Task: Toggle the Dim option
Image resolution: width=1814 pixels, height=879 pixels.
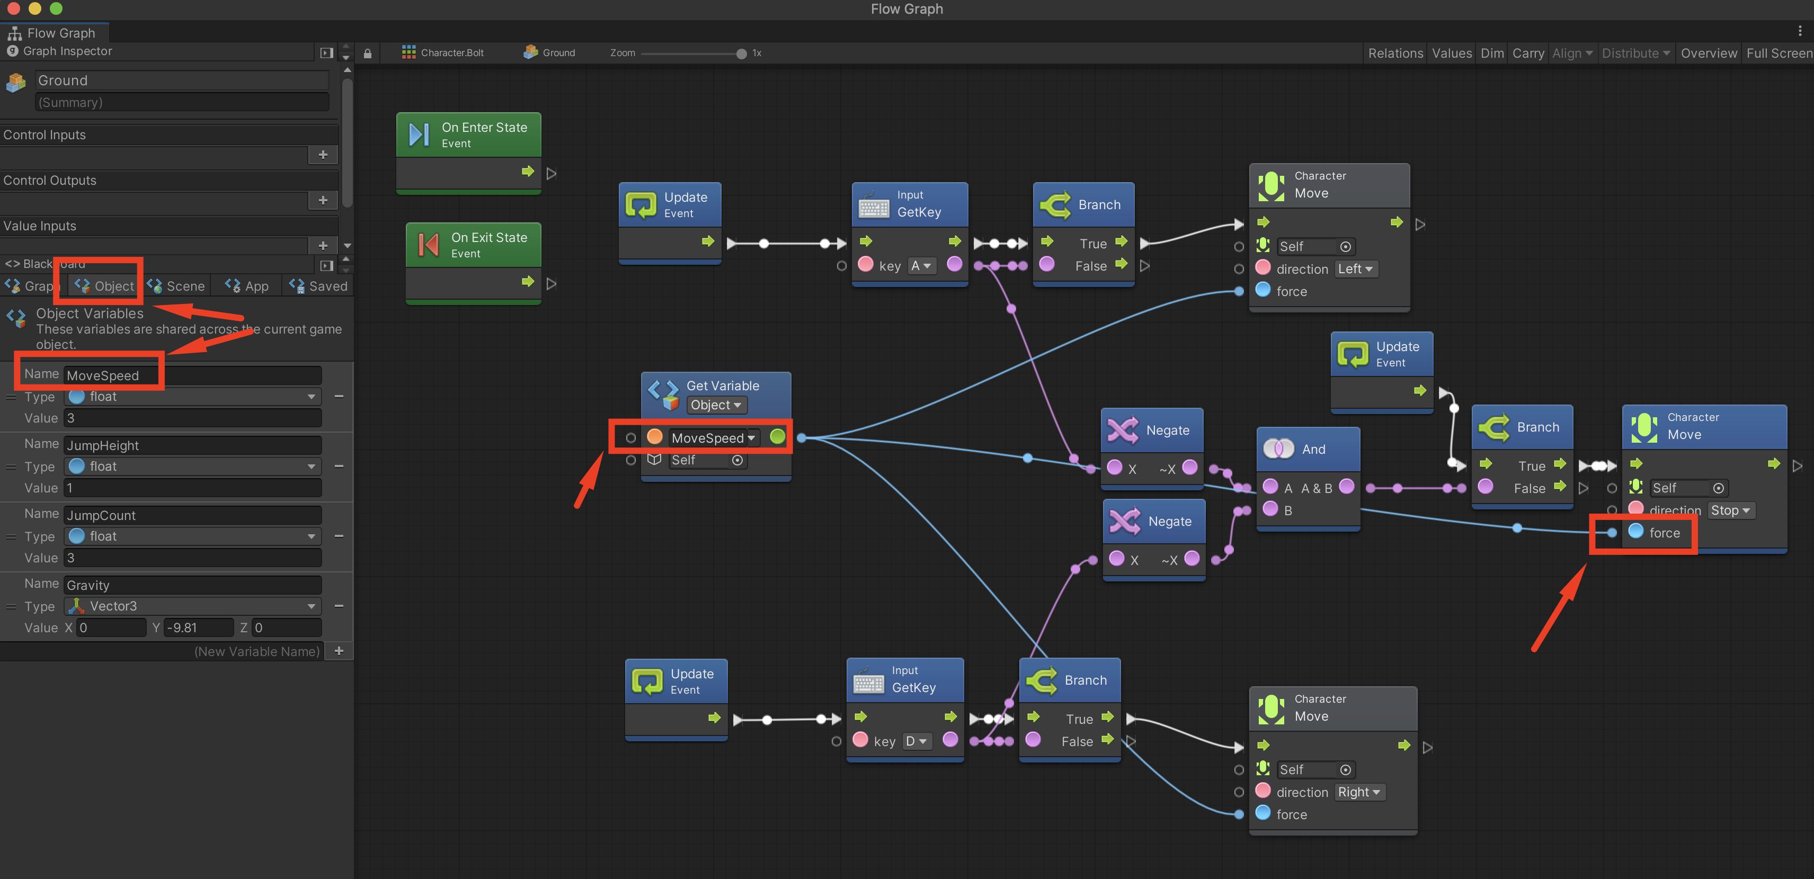Action: [x=1491, y=53]
